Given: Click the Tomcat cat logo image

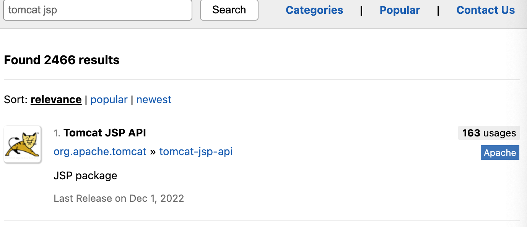Looking at the screenshot, I should (23, 144).
